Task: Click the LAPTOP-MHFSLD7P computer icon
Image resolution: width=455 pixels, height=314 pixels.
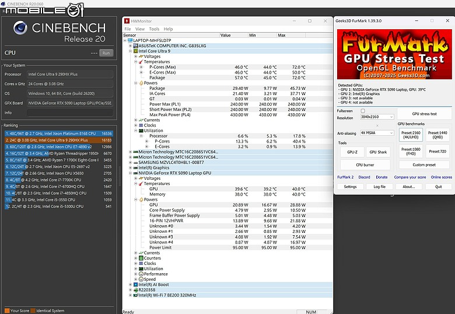Action: pyautogui.click(x=130, y=40)
